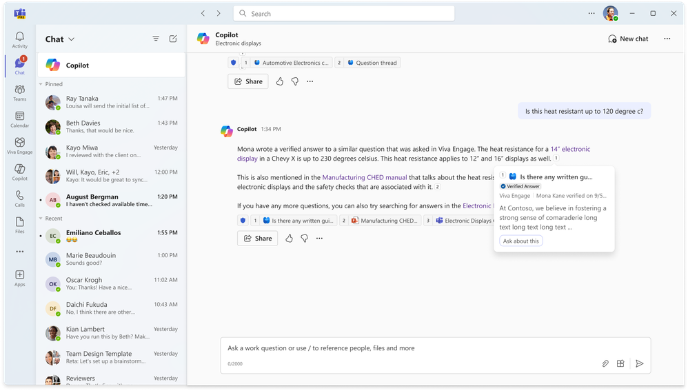Image resolution: width=688 pixels, height=391 pixels.
Task: Open the profile avatar menu
Action: tap(610, 14)
